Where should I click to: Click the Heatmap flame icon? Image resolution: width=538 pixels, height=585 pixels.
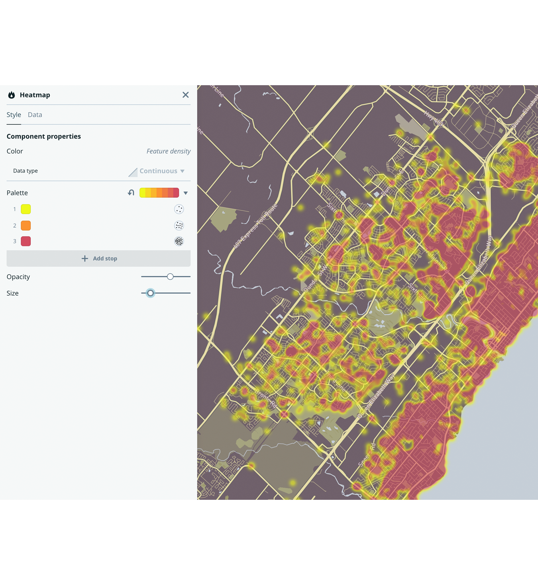[x=12, y=95]
